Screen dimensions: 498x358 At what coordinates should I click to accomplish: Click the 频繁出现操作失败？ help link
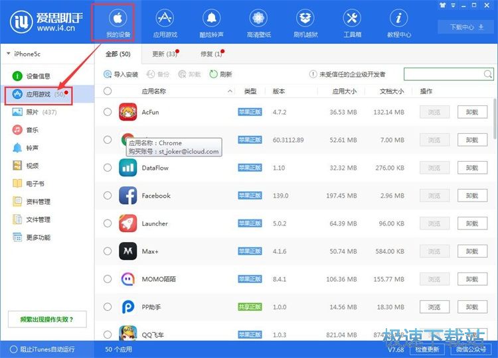tap(47, 320)
